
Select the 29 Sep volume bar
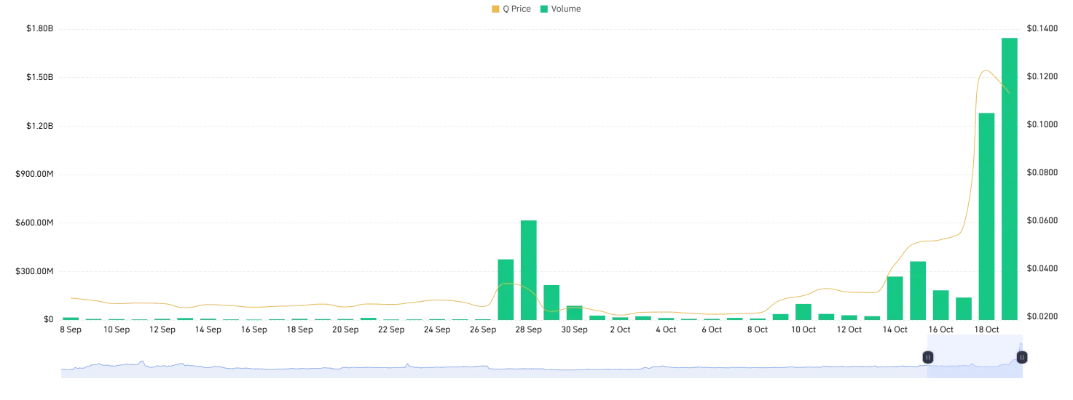pos(551,303)
